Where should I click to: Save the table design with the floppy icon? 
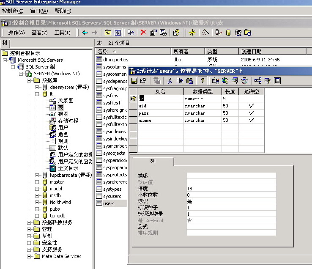134,81
